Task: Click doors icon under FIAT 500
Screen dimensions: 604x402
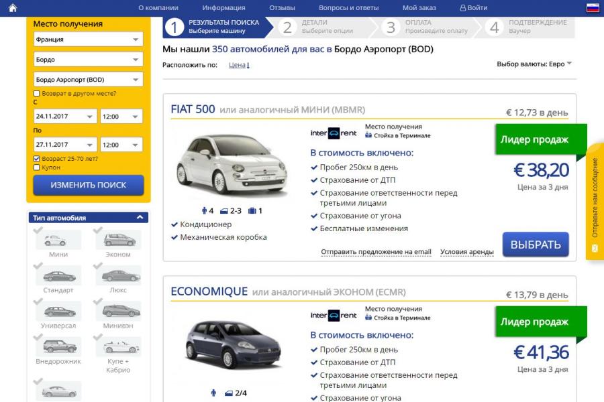Action: point(224,211)
